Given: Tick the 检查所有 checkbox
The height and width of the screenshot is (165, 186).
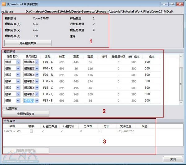Looking at the screenshot, I should (x=4, y=108).
